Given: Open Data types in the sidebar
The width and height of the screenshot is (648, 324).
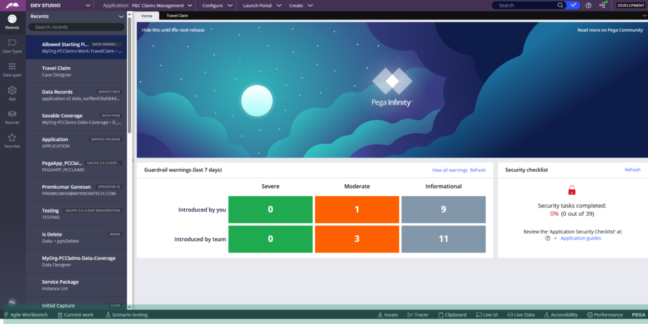Looking at the screenshot, I should pyautogui.click(x=12, y=70).
